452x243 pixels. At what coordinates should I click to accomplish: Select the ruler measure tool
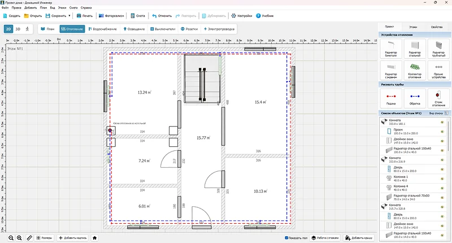[x=29, y=238]
